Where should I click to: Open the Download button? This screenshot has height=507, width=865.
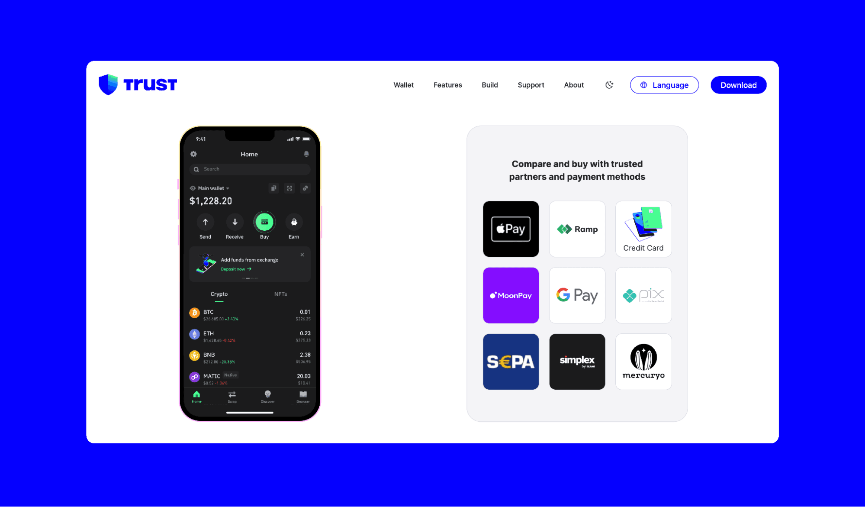[738, 84]
